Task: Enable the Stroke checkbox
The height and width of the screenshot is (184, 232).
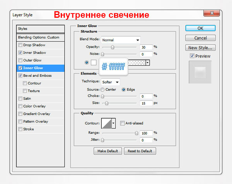Action: [20, 129]
